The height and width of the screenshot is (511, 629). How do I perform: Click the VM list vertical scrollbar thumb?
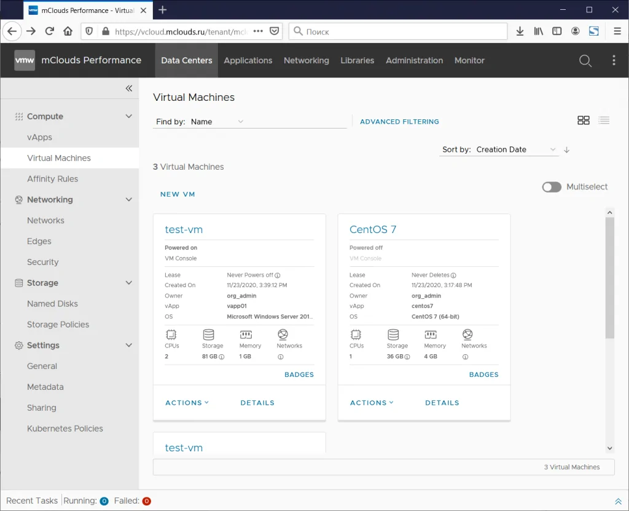(610, 278)
